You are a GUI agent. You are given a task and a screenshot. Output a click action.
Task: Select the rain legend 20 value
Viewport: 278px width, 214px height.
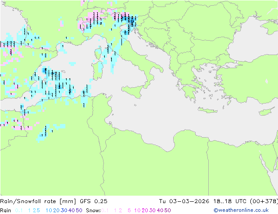pyautogui.click(x=57, y=211)
